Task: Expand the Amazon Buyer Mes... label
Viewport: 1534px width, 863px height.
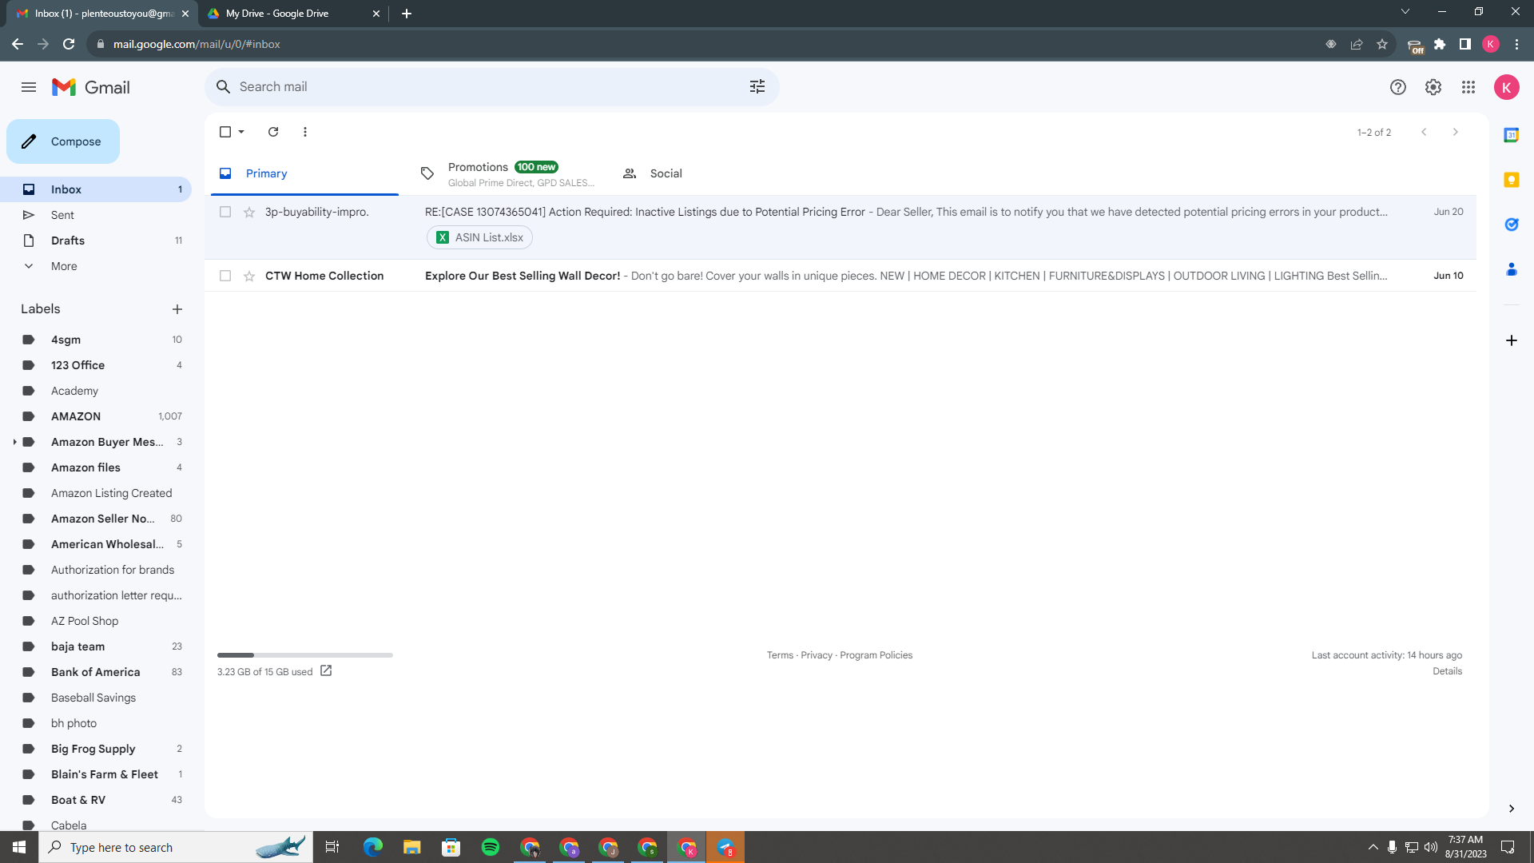Action: coord(14,442)
